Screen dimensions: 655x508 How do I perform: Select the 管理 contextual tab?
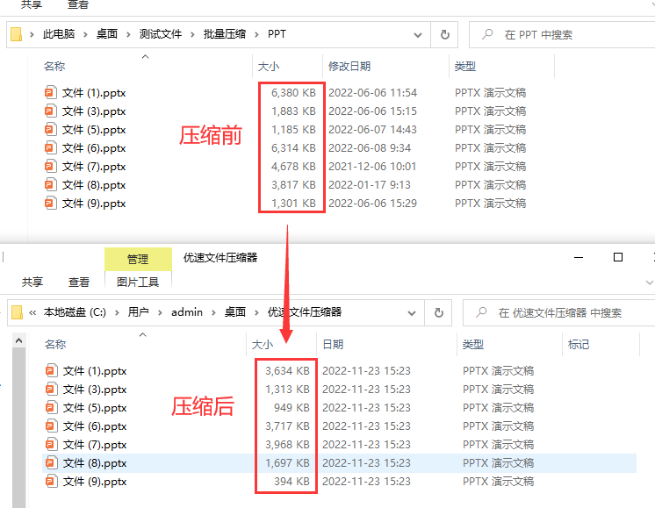[138, 259]
